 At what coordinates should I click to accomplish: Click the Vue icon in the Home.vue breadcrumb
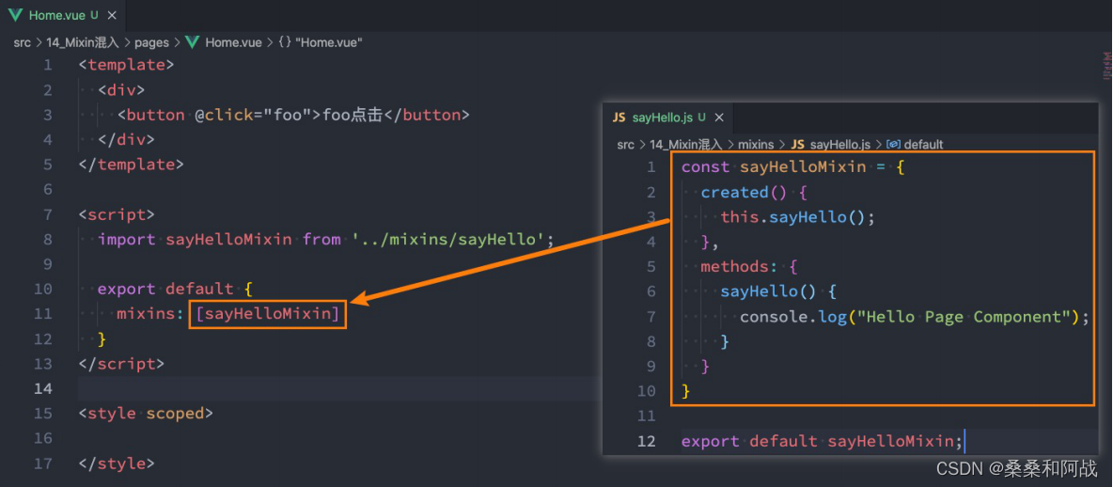pyautogui.click(x=193, y=42)
